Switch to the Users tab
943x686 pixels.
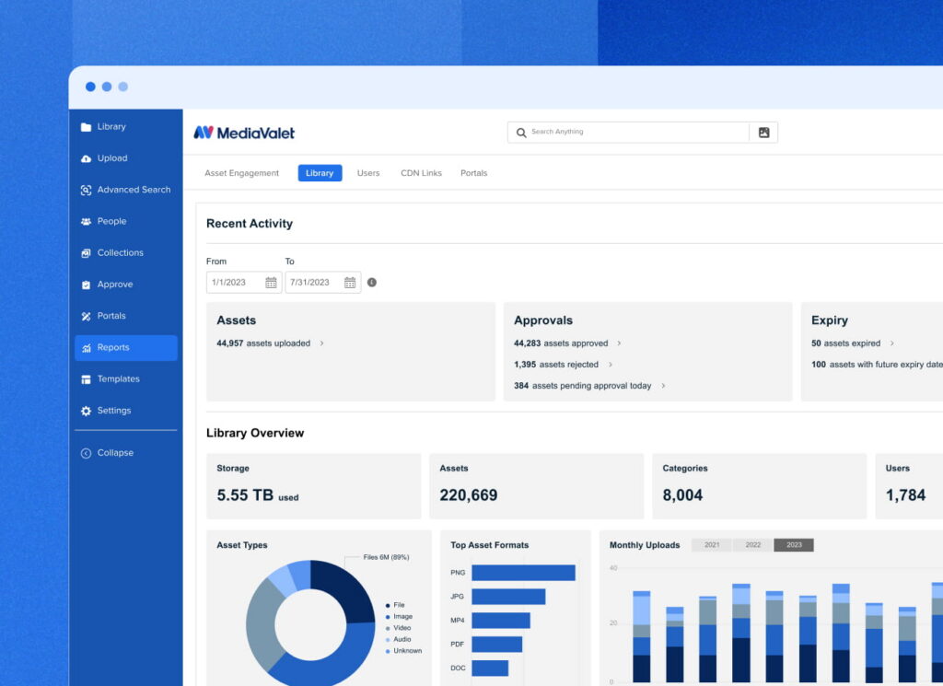(368, 173)
